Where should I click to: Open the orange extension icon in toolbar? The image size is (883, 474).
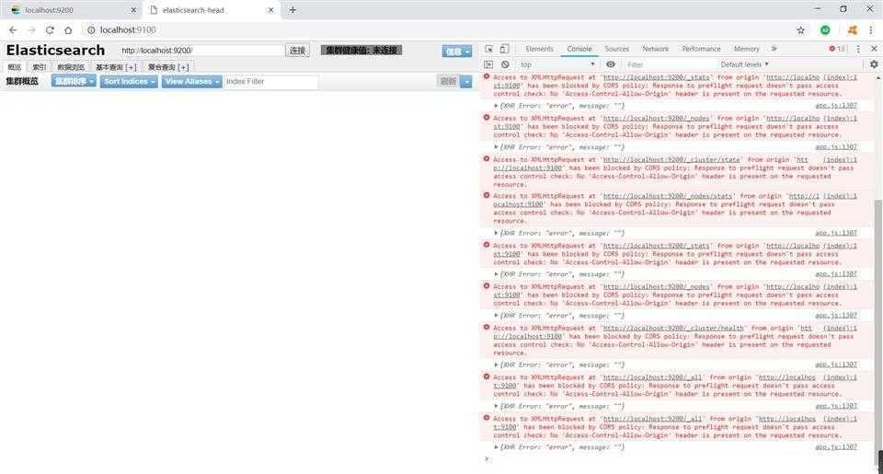(852, 29)
